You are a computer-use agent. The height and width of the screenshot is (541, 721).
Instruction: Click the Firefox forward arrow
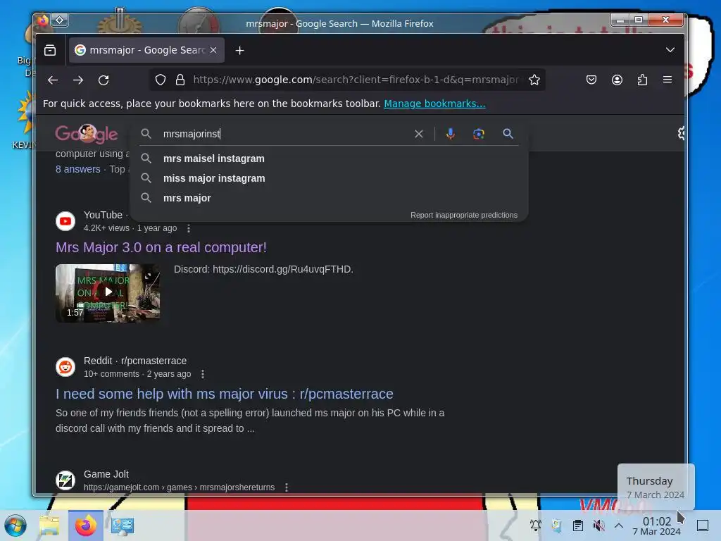pyautogui.click(x=78, y=80)
